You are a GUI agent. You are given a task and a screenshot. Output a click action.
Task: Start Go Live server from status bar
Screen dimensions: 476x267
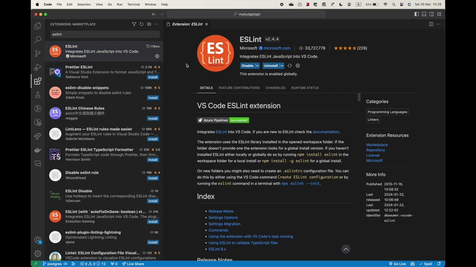point(397,264)
